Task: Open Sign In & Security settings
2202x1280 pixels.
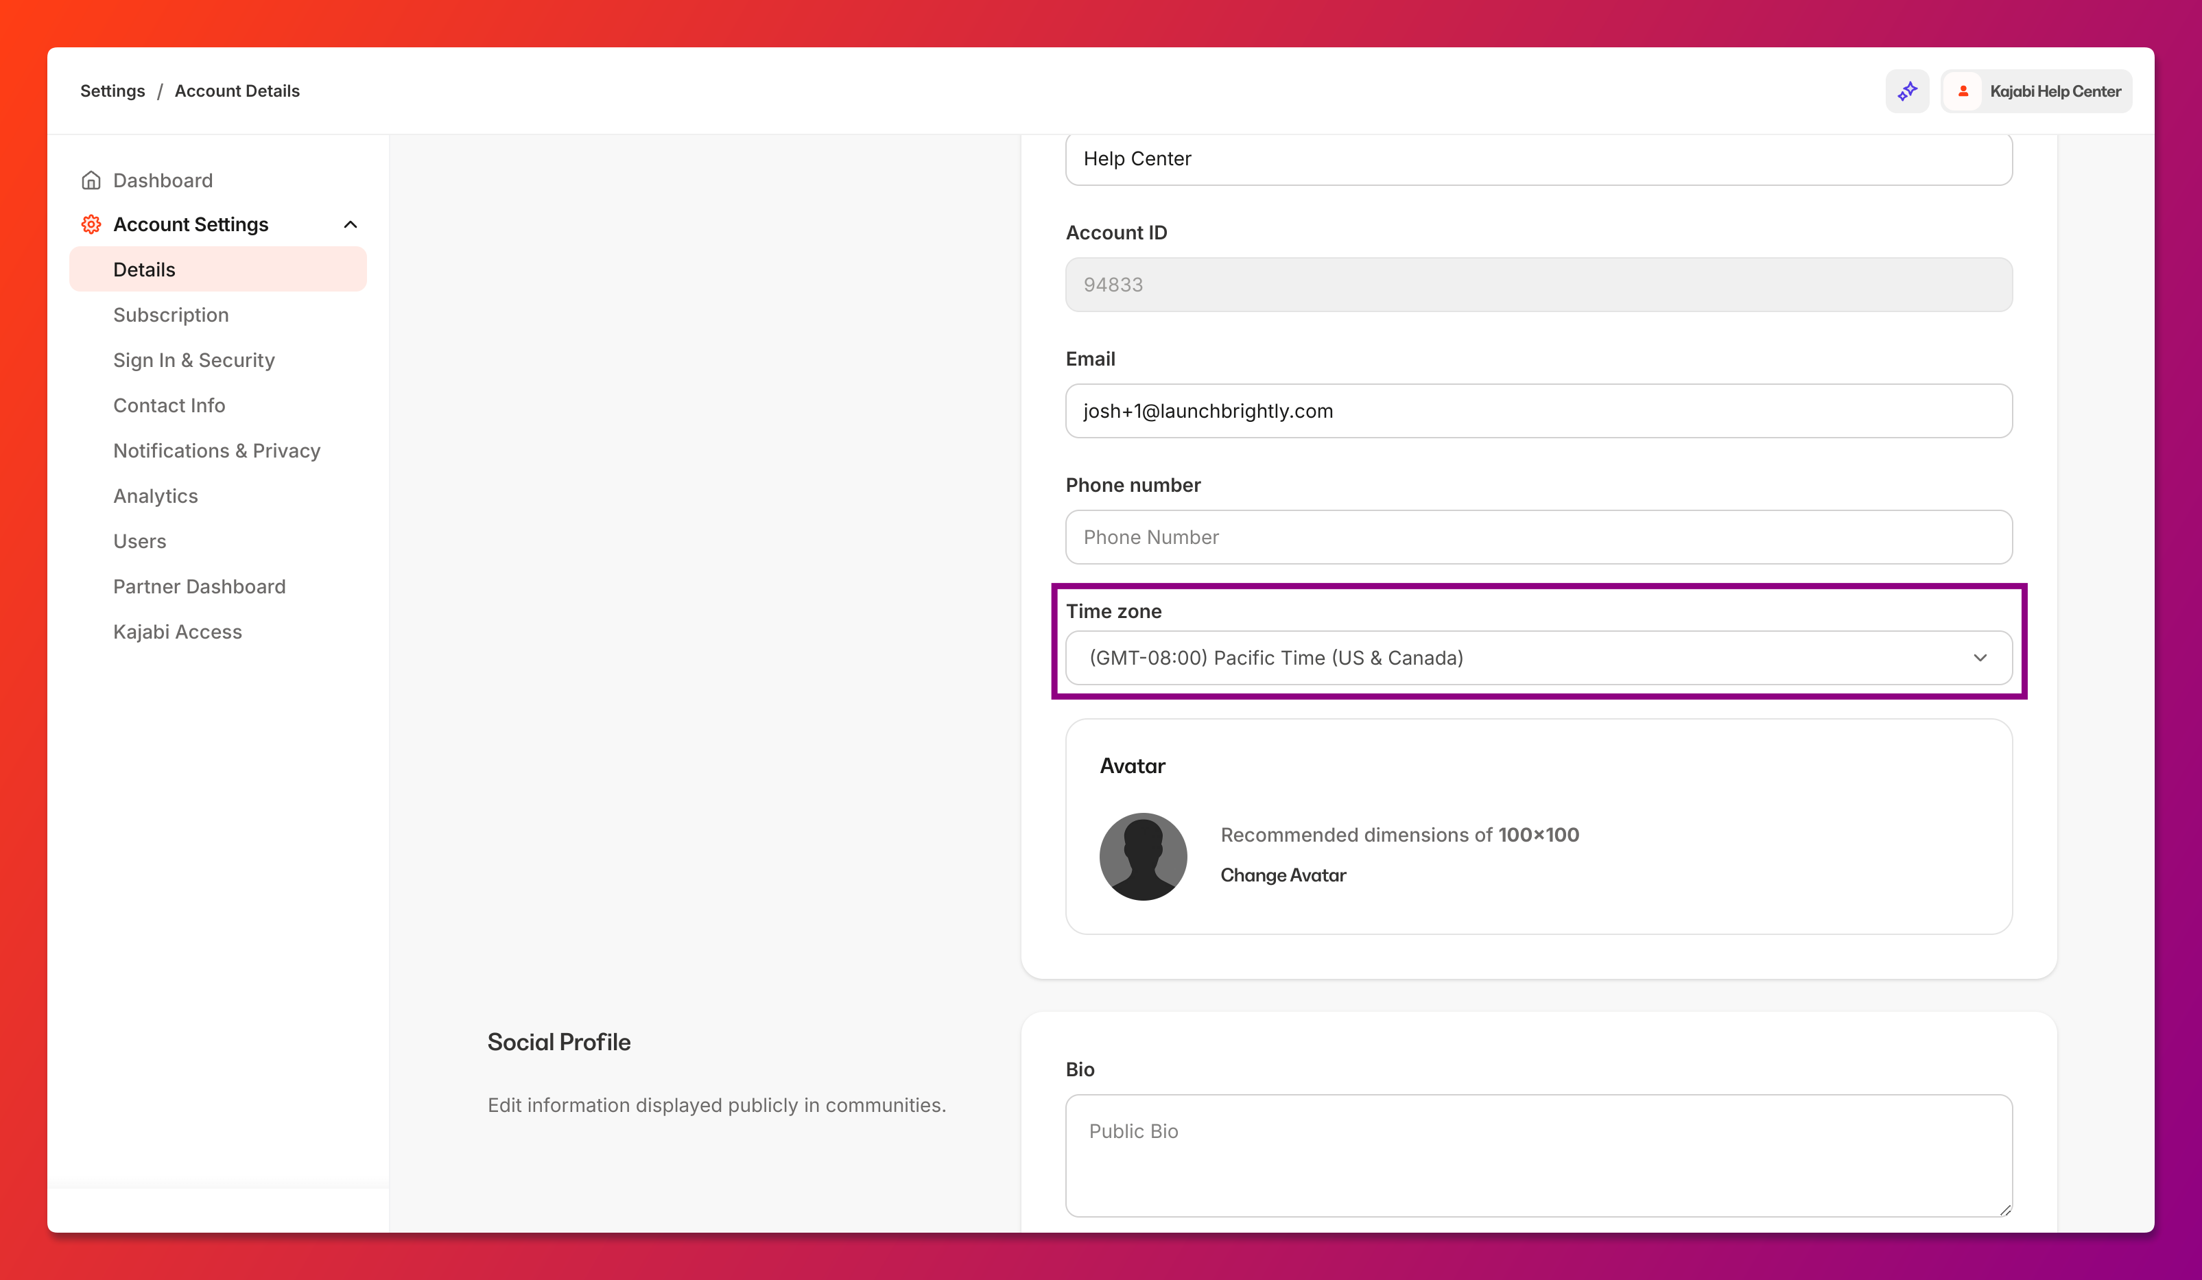Action: [x=194, y=360]
